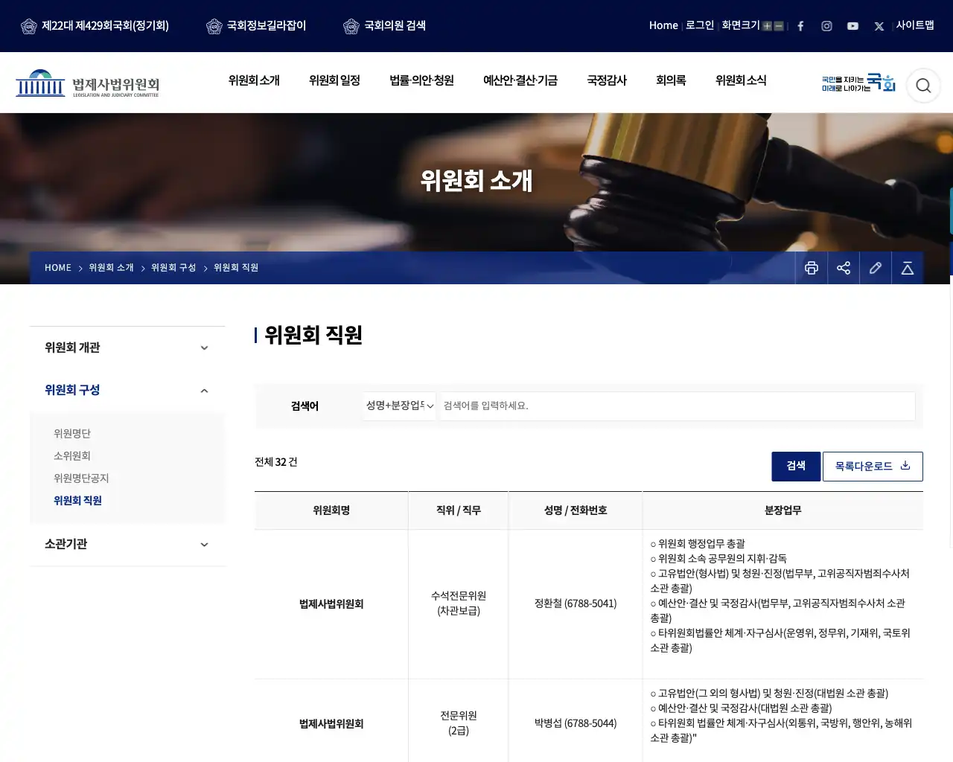Open 제22대 제429회국회(정기회) link
Viewport: 953px width, 762px height.
click(105, 26)
